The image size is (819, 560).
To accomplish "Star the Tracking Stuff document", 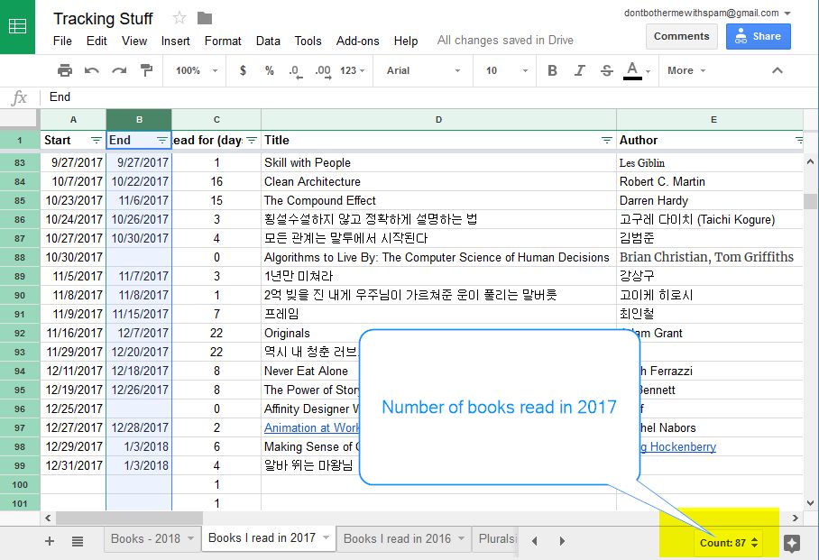I will 179,18.
